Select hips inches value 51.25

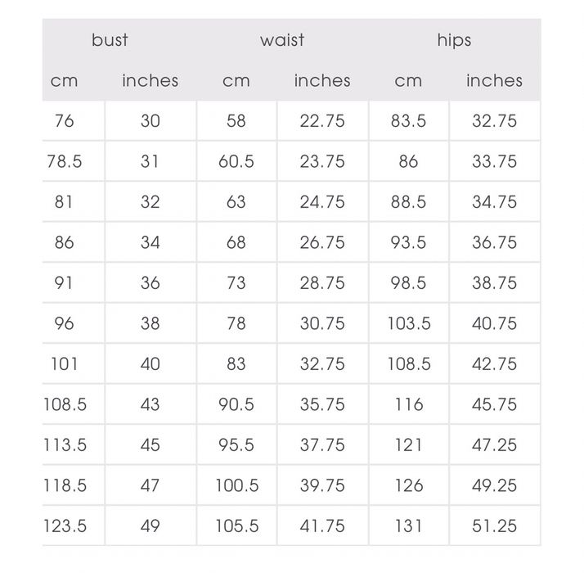[x=494, y=526]
